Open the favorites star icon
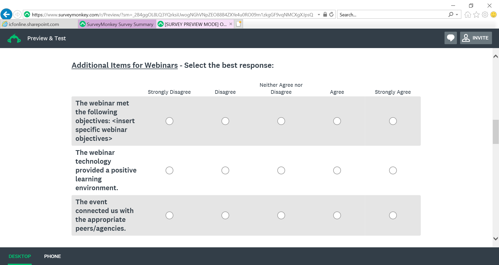Screen dimensions: 499x265 (476, 15)
